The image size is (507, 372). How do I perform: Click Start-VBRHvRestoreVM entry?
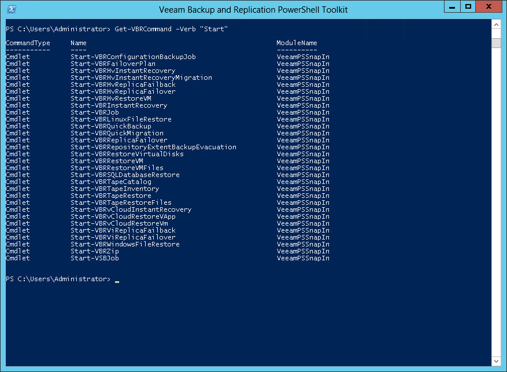tap(111, 98)
